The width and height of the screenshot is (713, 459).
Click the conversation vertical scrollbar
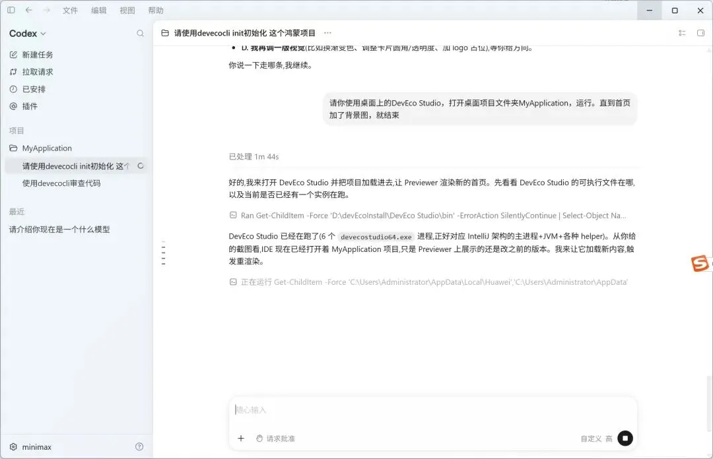[709, 404]
